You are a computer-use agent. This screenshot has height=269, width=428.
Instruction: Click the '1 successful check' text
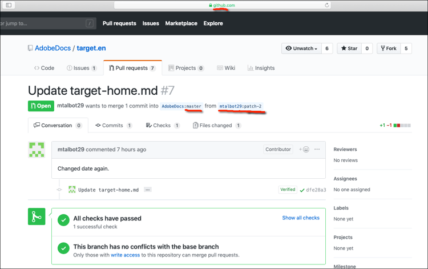pyautogui.click(x=95, y=227)
